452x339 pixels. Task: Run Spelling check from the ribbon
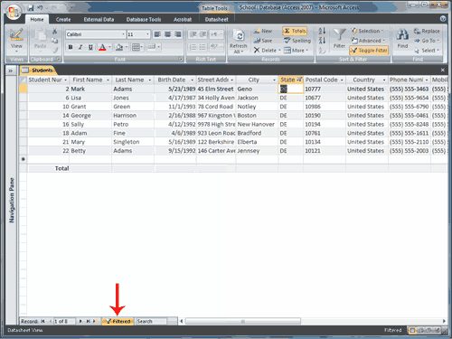(297, 41)
